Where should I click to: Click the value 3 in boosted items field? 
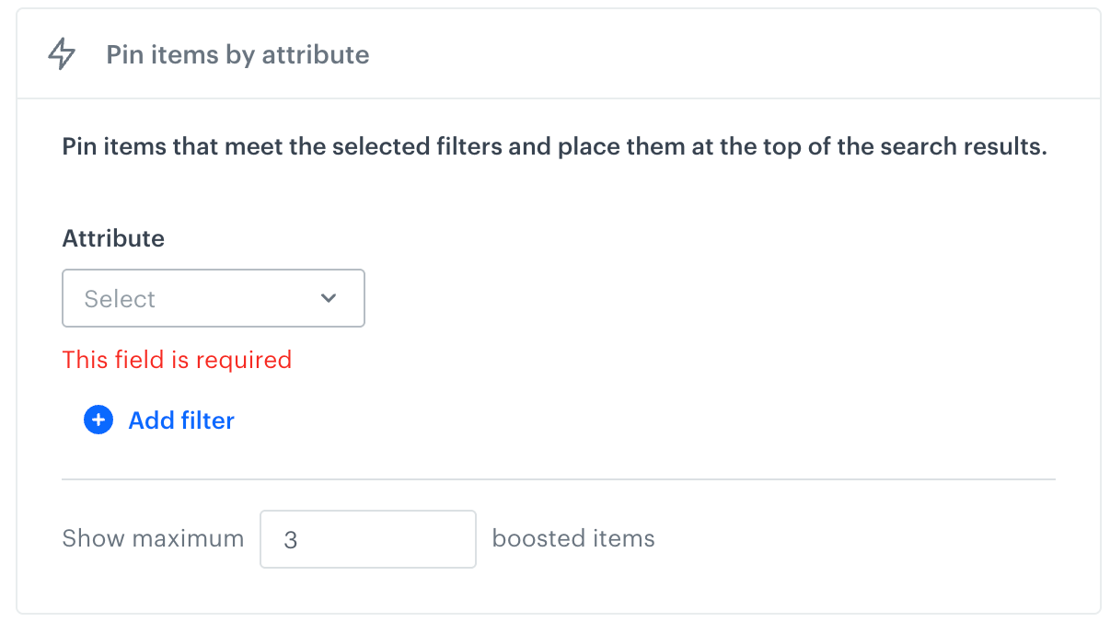pyautogui.click(x=291, y=540)
